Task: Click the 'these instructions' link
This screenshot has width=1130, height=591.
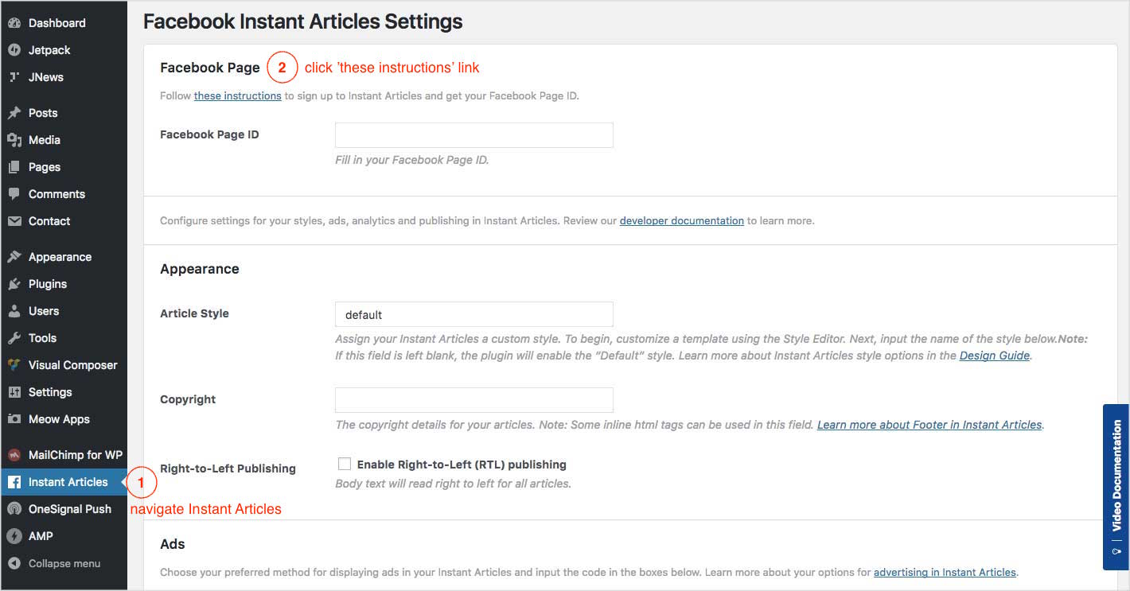Action: [x=237, y=95]
